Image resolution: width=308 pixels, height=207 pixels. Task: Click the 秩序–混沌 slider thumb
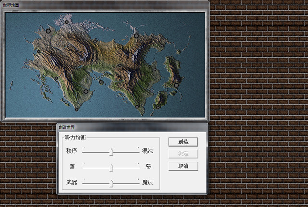[x=111, y=152]
